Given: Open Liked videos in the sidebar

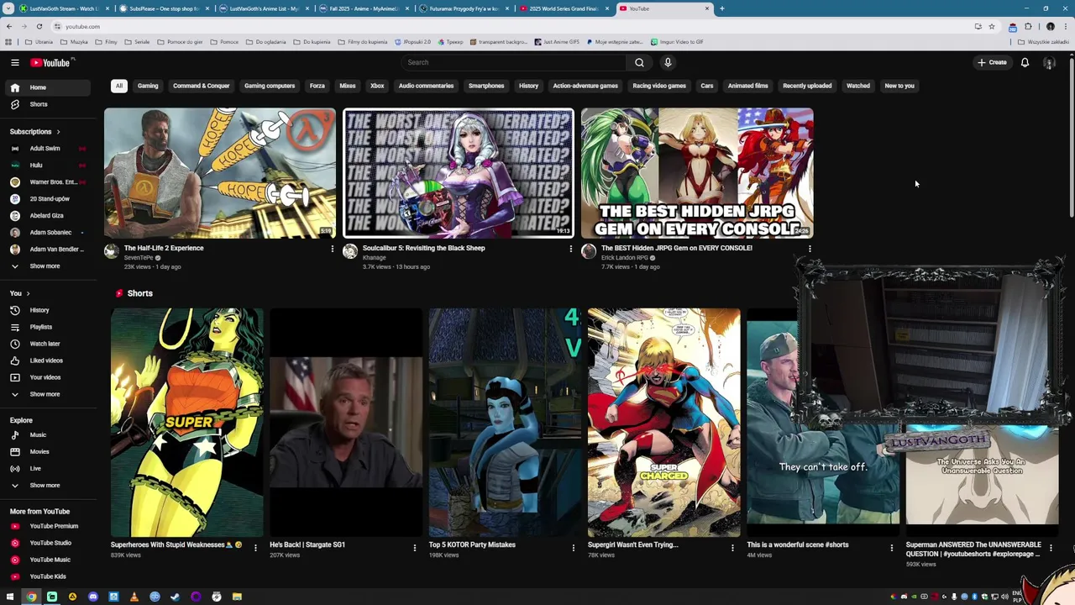Looking at the screenshot, I should point(49,360).
